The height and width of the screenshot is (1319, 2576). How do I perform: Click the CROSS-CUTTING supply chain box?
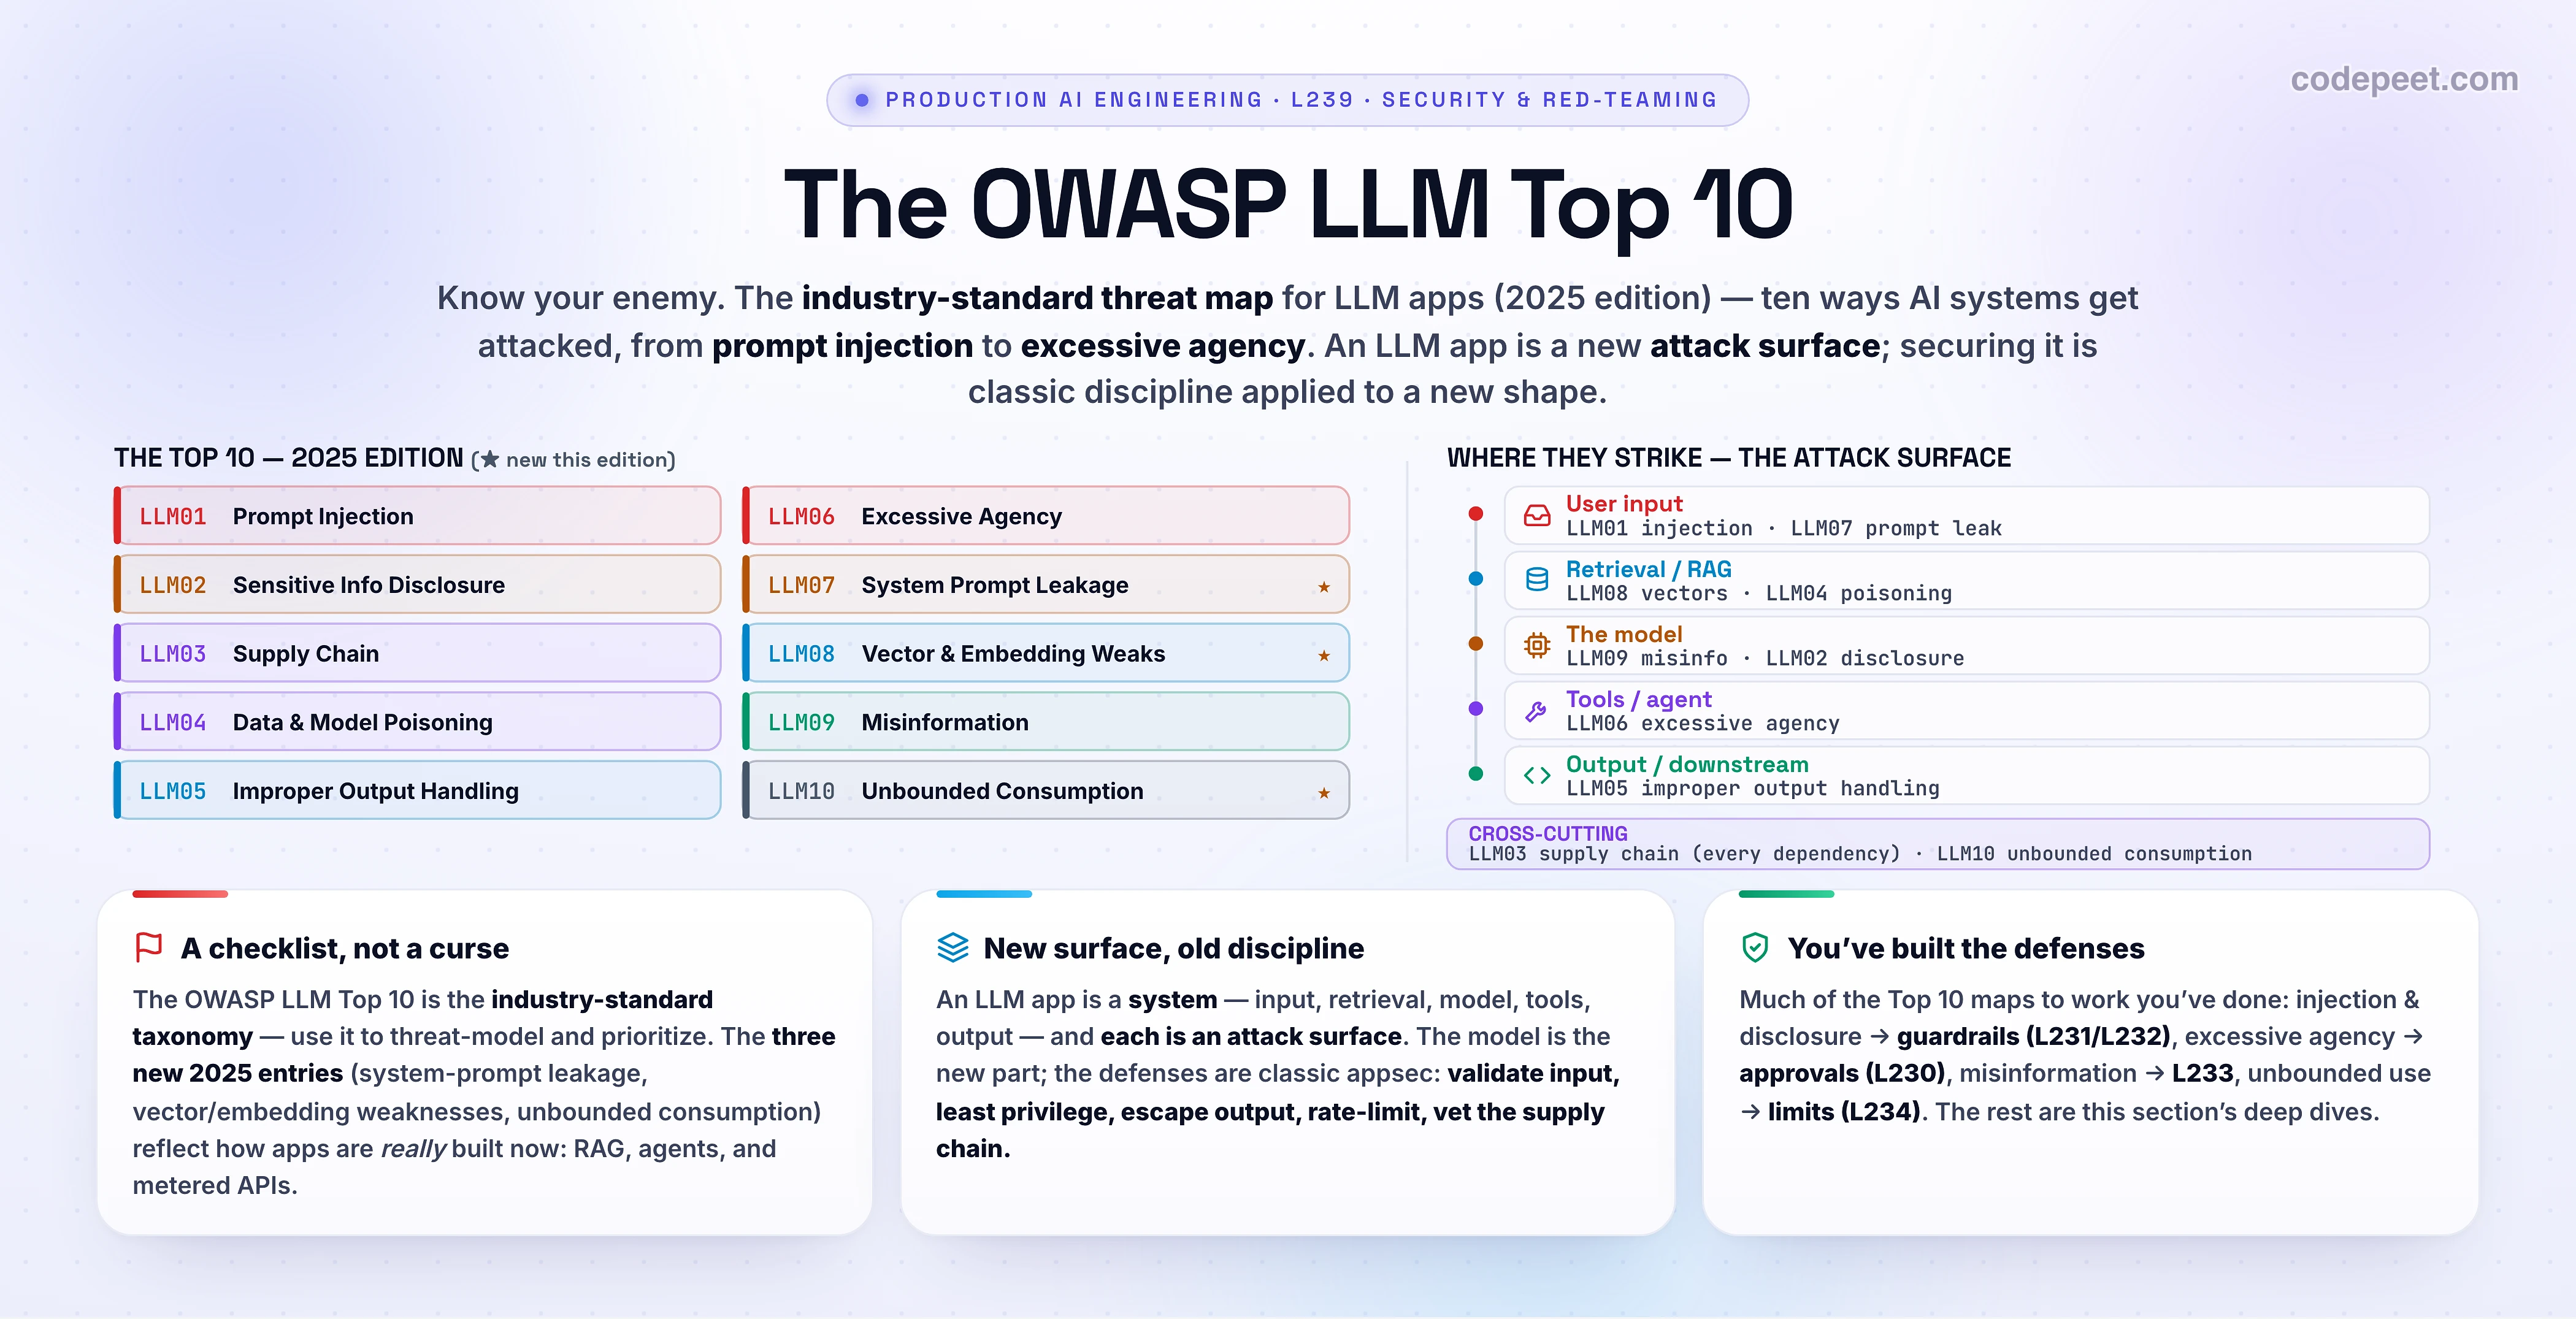click(1938, 844)
